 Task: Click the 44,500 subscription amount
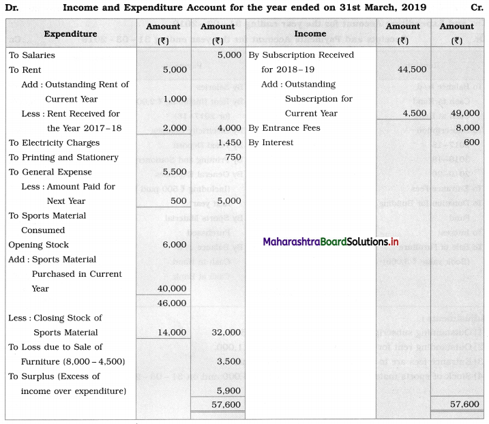(x=412, y=70)
